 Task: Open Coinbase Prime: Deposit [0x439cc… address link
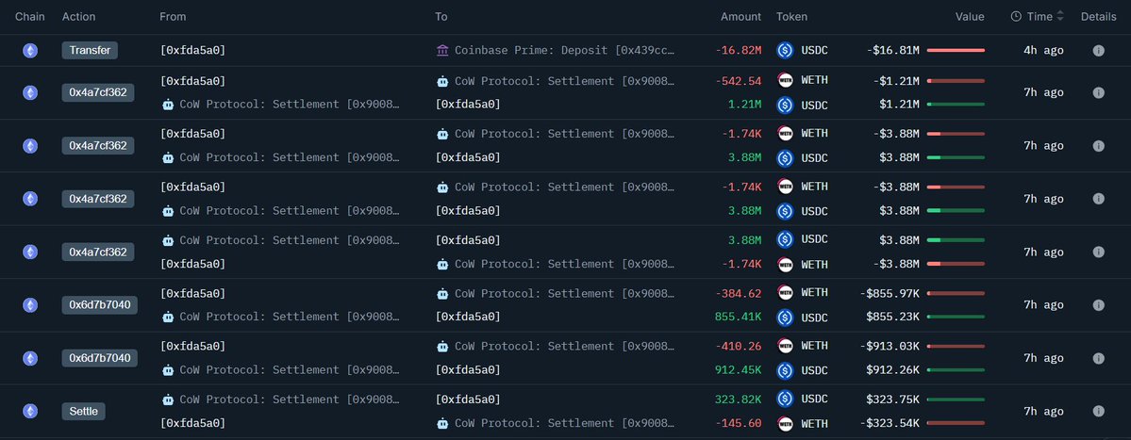coord(565,51)
